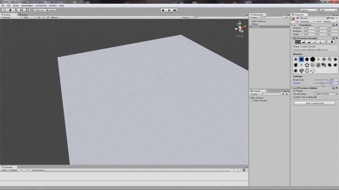Open Terrain Collider settings gear icon
Screen dimensions: 339x190
point(337,88)
